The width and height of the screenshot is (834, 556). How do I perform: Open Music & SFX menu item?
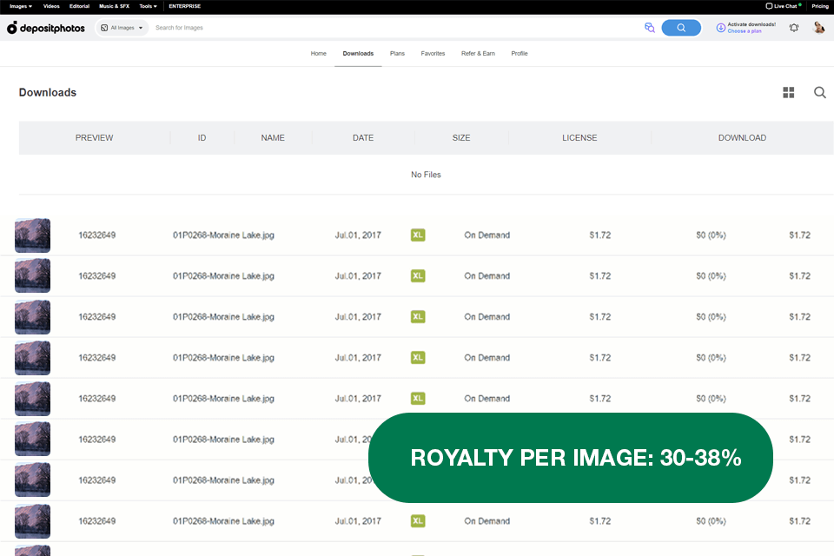coord(114,6)
